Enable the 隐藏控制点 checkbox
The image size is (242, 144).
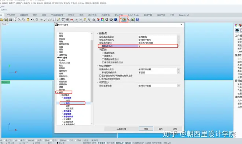103,53
